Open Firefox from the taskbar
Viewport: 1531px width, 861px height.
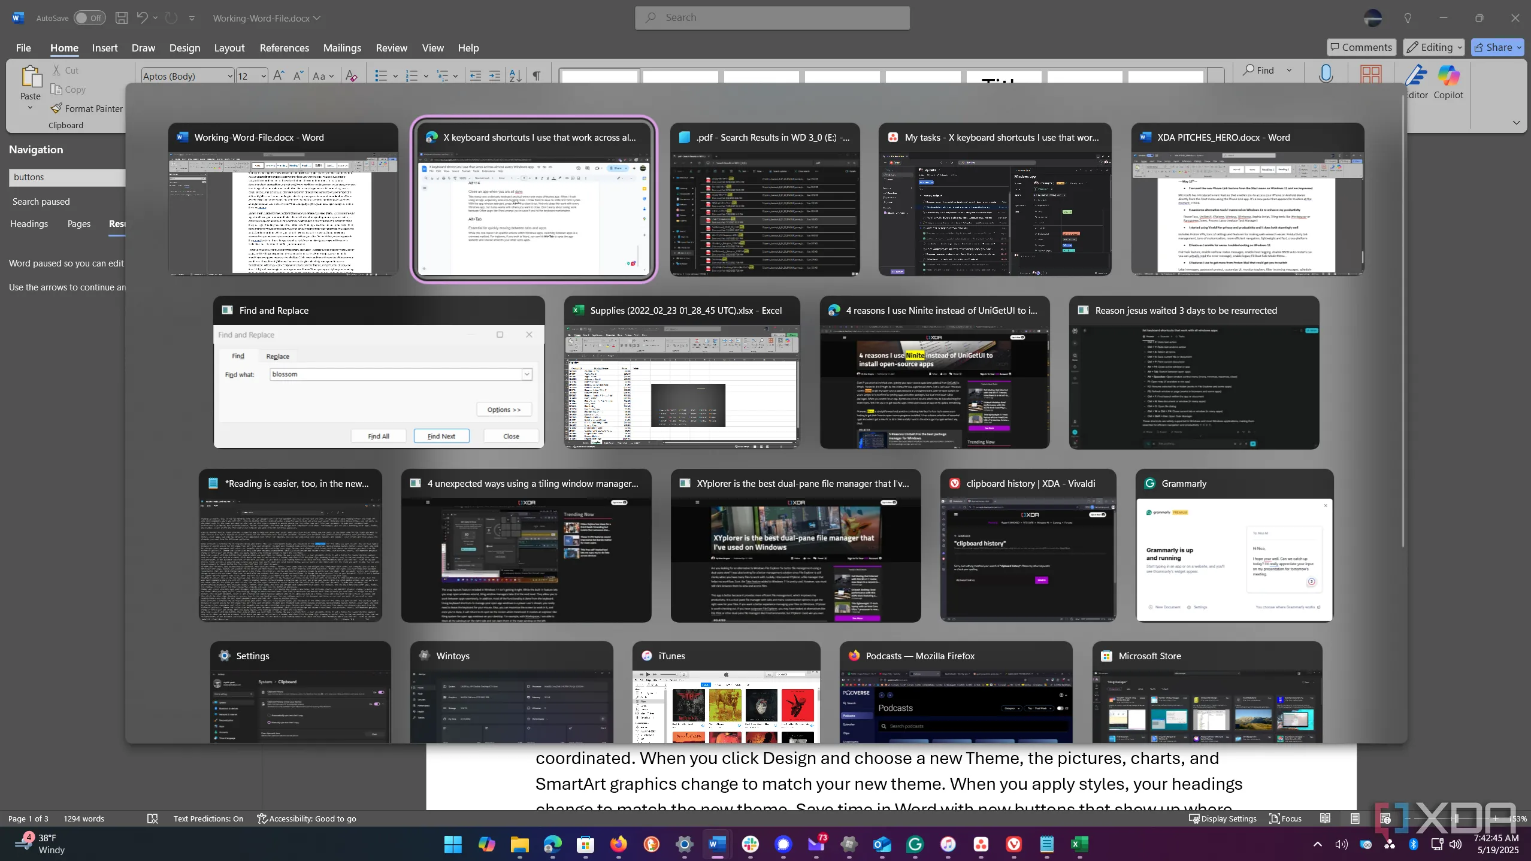pyautogui.click(x=618, y=844)
